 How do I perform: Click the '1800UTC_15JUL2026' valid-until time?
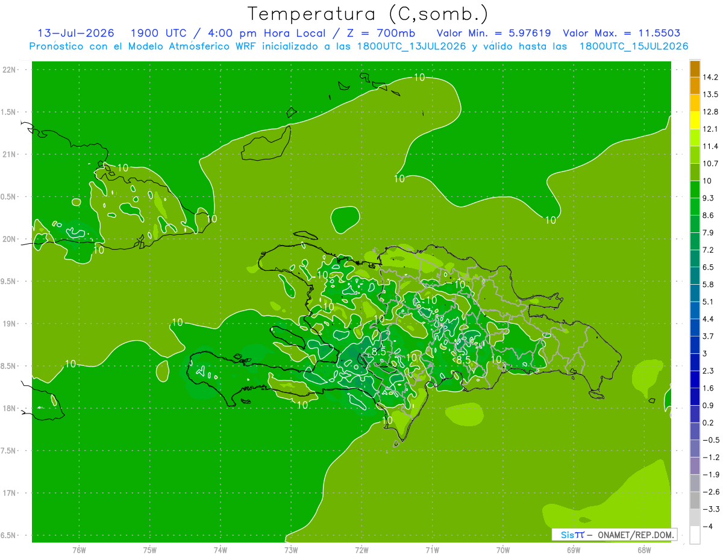point(633,46)
